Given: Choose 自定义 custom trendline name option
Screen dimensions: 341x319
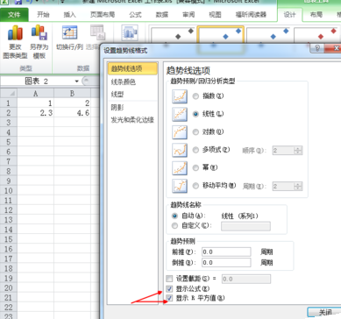Looking at the screenshot, I should pyautogui.click(x=174, y=226).
